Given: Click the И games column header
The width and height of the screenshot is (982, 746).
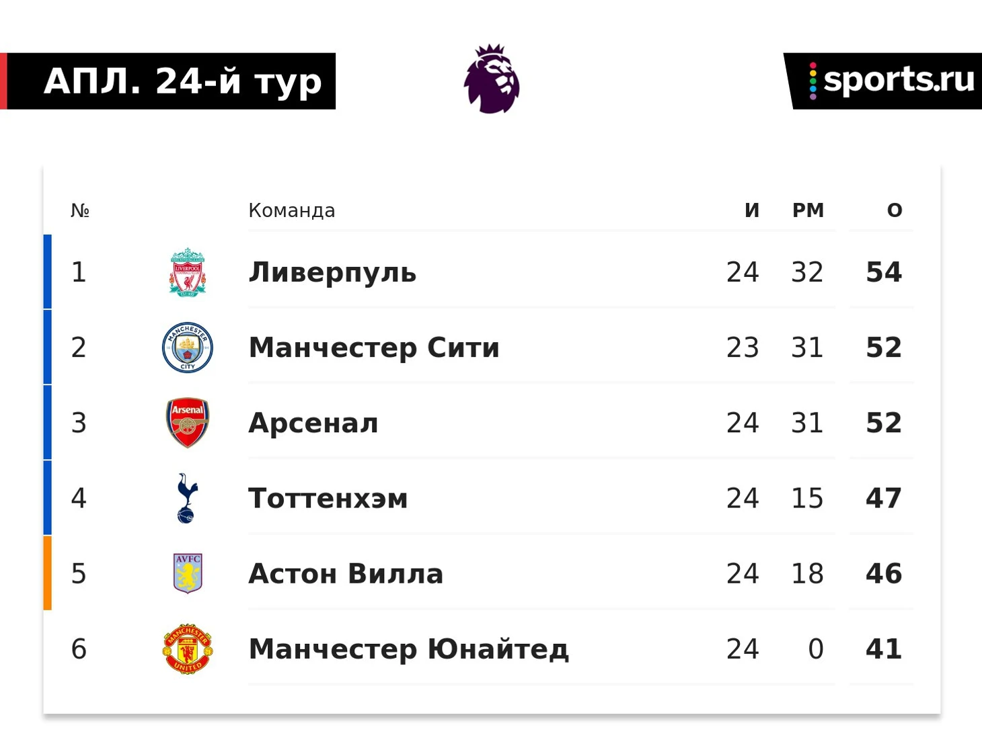Looking at the screenshot, I should (752, 210).
